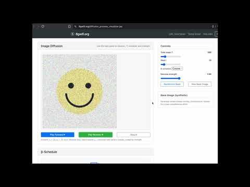Click the New Base Image button
250x187 pixels.
pos(199,84)
